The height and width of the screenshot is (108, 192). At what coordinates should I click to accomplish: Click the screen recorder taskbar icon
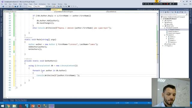coord(39,106)
